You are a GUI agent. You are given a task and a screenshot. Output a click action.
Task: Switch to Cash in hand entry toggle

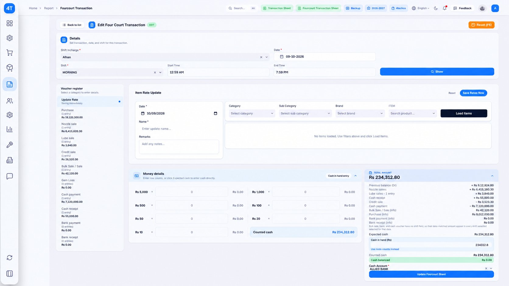[x=339, y=176]
